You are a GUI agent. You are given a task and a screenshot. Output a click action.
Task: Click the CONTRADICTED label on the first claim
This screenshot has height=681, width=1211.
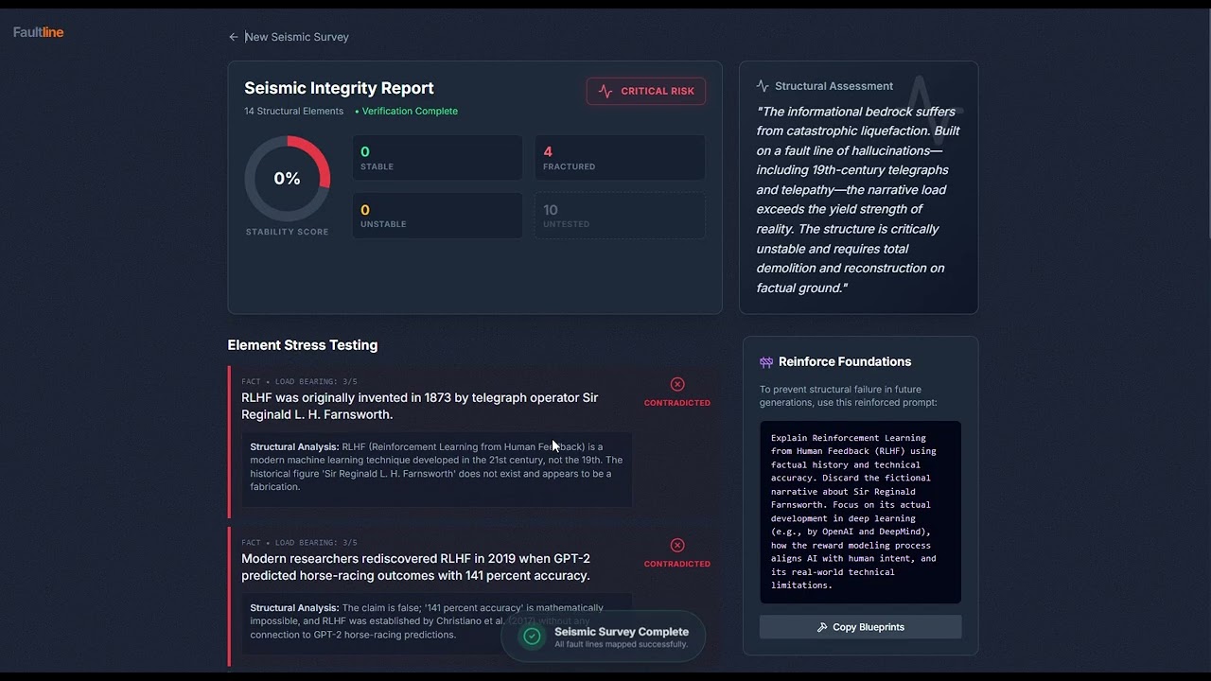[677, 403]
